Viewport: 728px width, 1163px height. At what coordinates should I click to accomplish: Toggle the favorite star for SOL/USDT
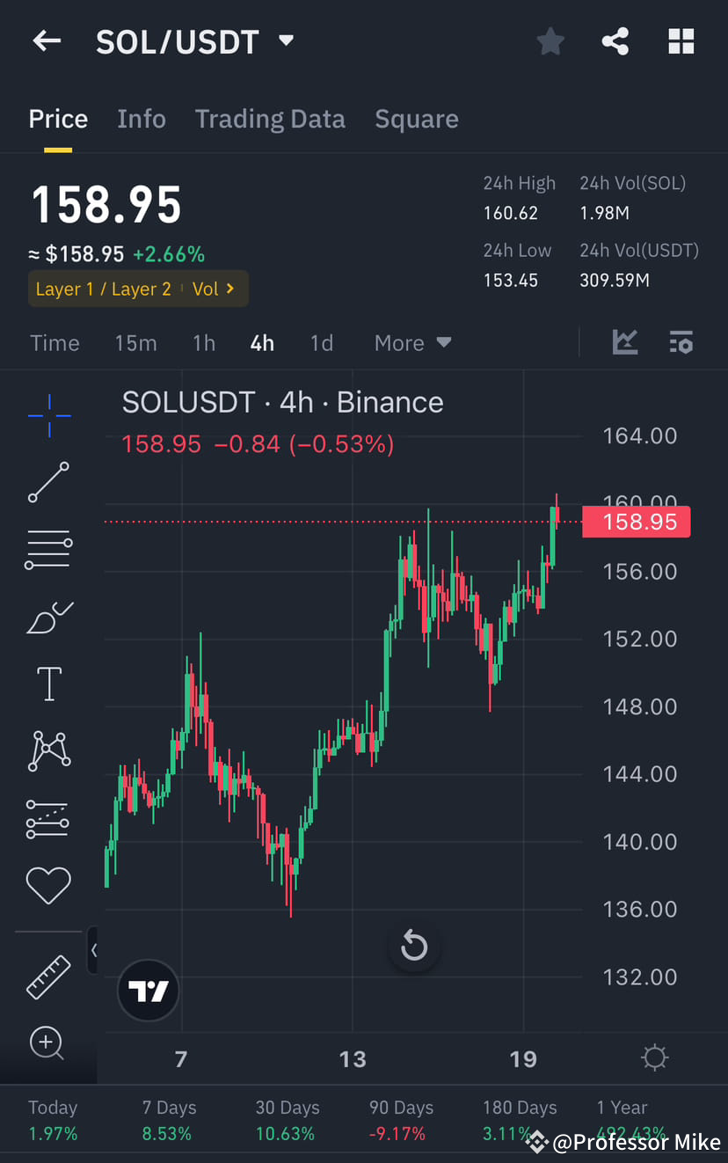coord(550,40)
